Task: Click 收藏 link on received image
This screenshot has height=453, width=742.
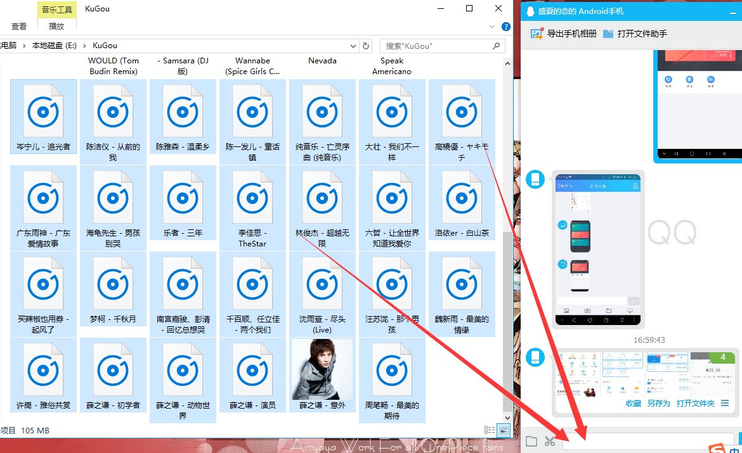Action: (x=633, y=404)
